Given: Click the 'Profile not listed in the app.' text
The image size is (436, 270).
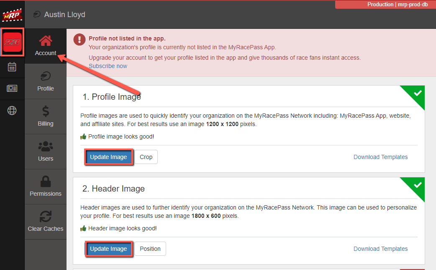Looking at the screenshot, I should pos(127,38).
